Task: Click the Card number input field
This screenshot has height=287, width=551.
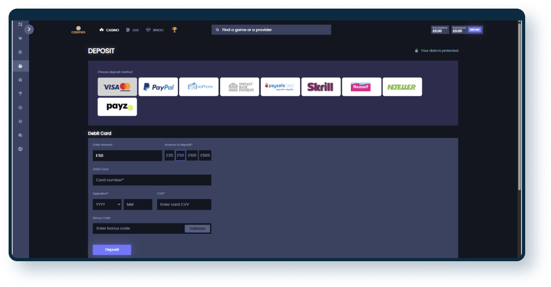Action: tap(152, 180)
